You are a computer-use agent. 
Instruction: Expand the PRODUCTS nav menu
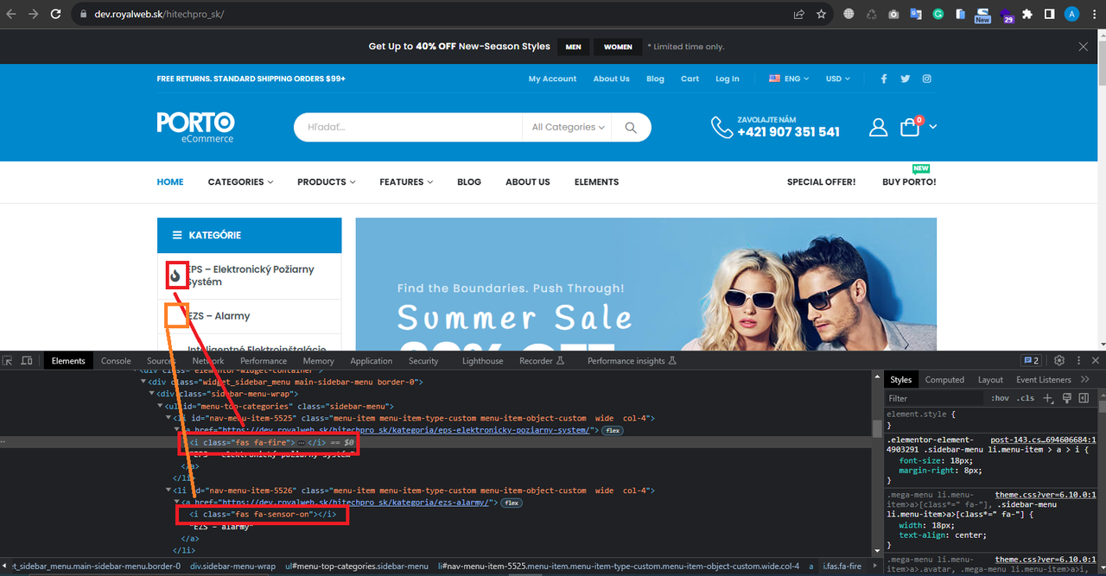327,182
